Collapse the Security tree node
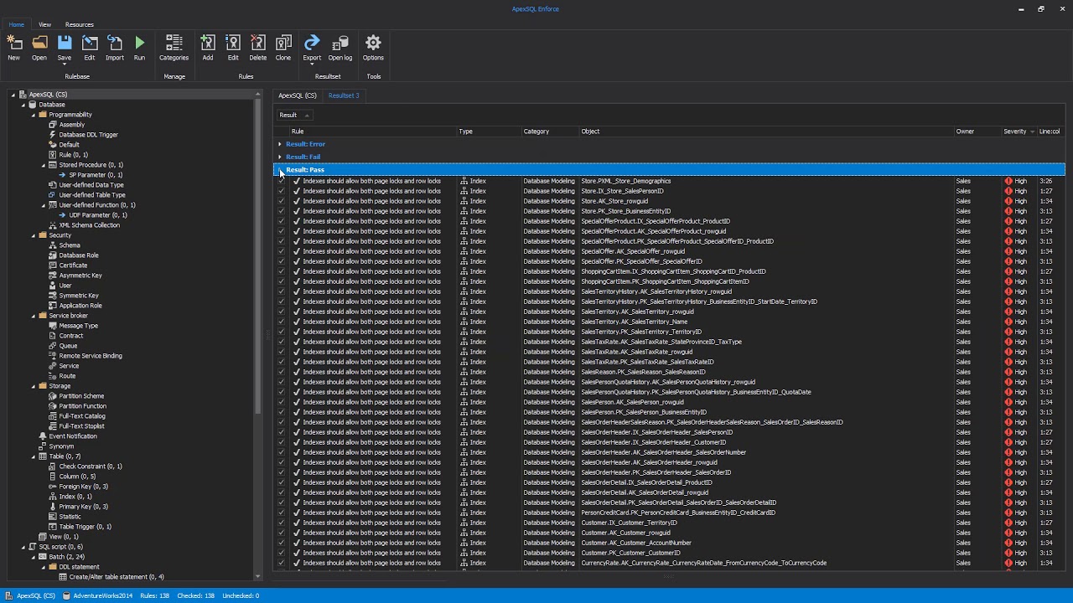Viewport: 1073px width, 603px height. (x=33, y=235)
